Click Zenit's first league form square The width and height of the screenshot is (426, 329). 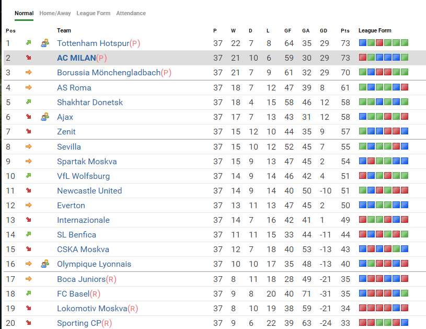coord(362,131)
